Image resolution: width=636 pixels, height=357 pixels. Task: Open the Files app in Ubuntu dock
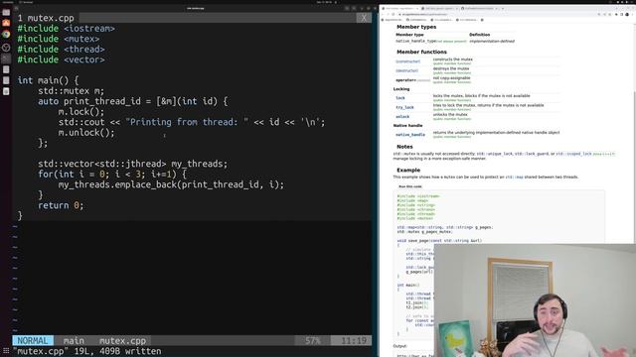click(6, 13)
